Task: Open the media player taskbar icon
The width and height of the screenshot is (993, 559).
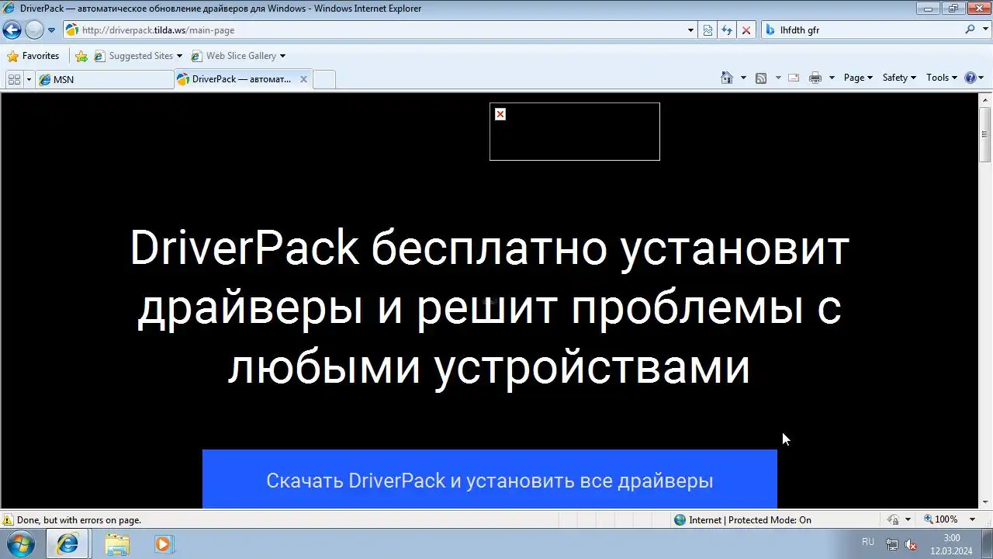Action: pos(164,543)
